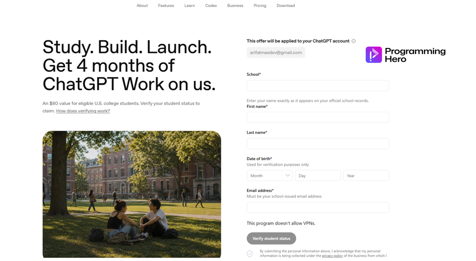Click the Verify student status button

click(271, 239)
